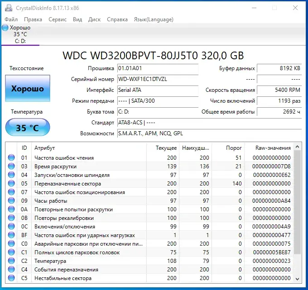
Task: Click status orb for 0C Включения/отключения
Action: [11, 226]
